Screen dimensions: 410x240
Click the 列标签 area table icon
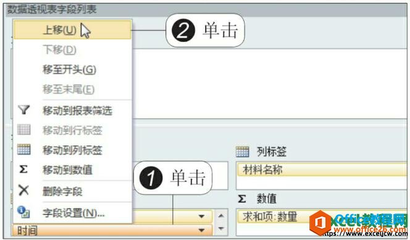[243, 152]
